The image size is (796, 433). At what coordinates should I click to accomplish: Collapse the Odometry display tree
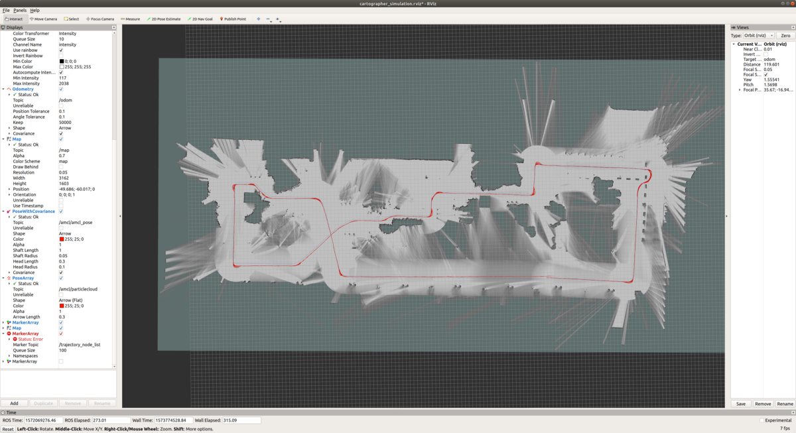coord(3,89)
